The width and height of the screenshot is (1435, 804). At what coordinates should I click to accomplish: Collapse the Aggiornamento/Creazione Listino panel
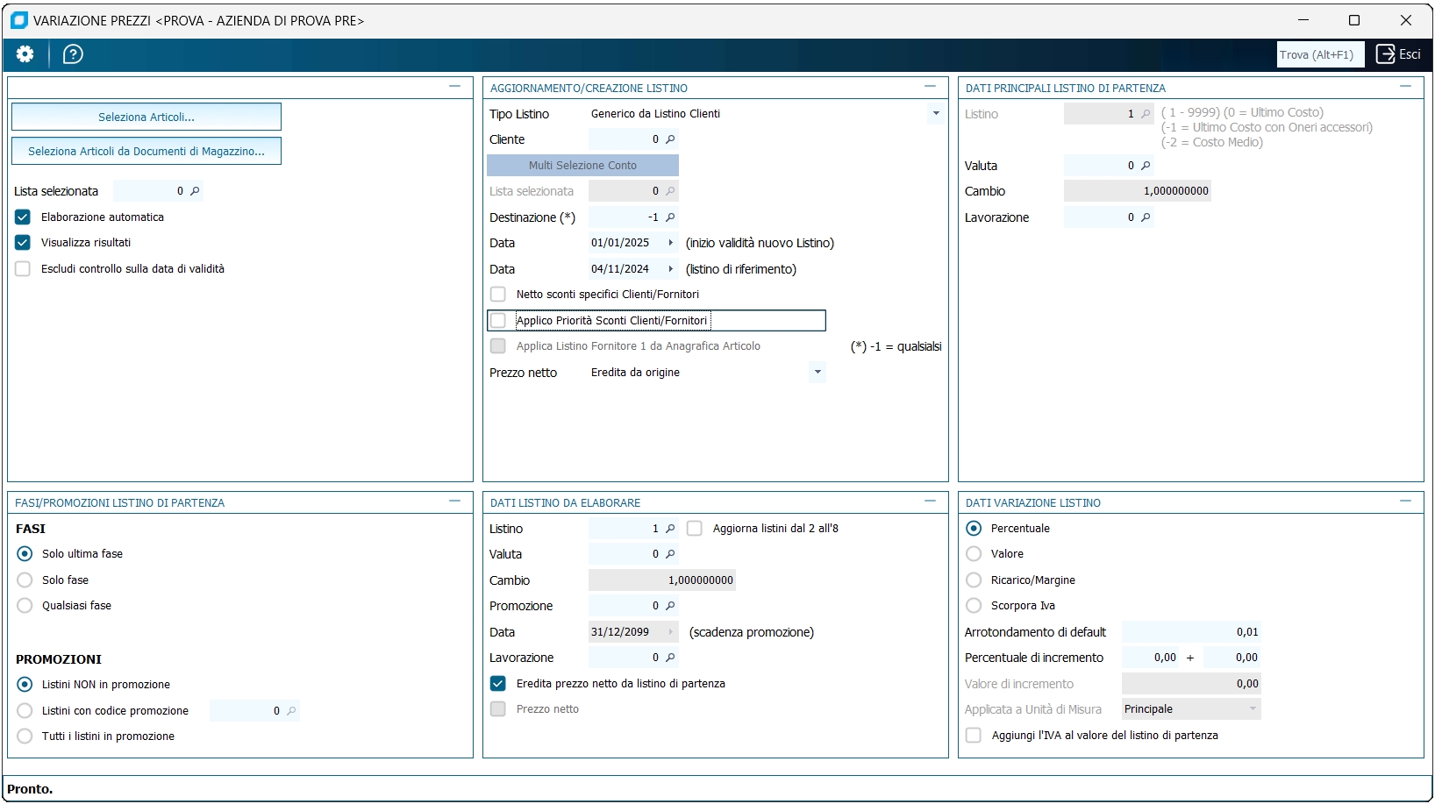coord(930,87)
